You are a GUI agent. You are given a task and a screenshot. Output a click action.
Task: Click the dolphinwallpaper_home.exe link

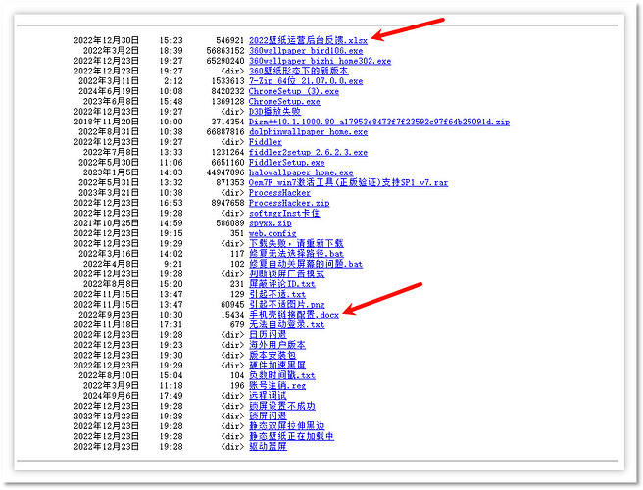coord(308,132)
